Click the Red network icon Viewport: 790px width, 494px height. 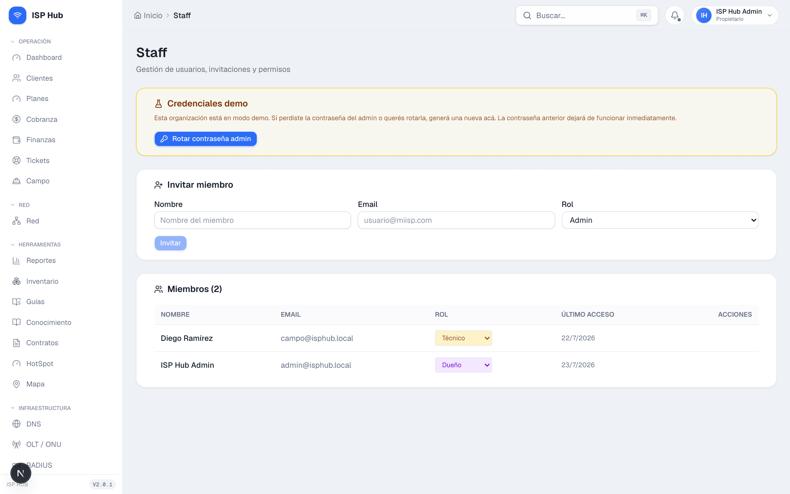(x=16, y=221)
